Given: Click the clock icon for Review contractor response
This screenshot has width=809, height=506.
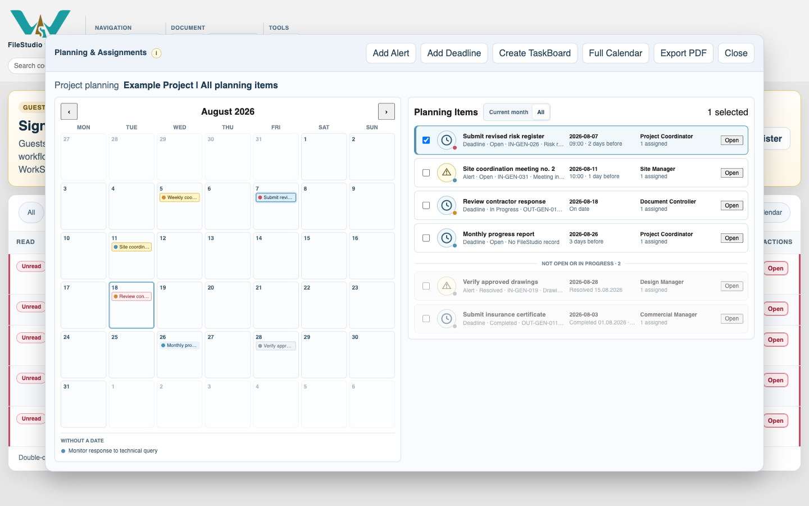Looking at the screenshot, I should (447, 205).
